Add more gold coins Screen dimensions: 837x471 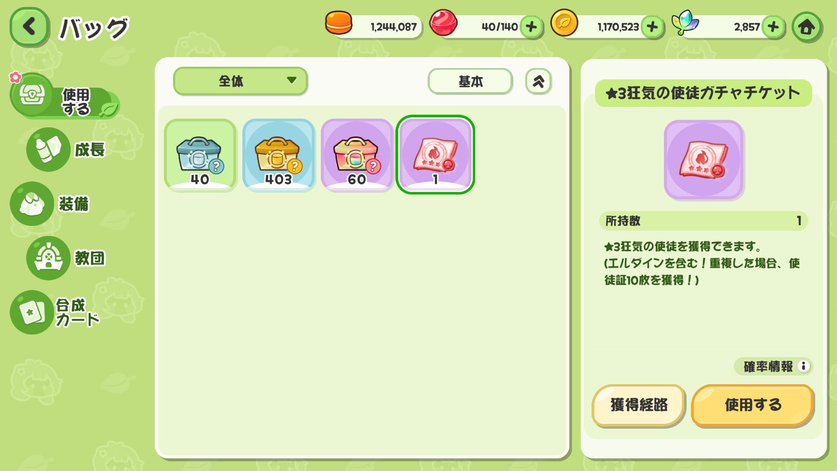[x=652, y=27]
